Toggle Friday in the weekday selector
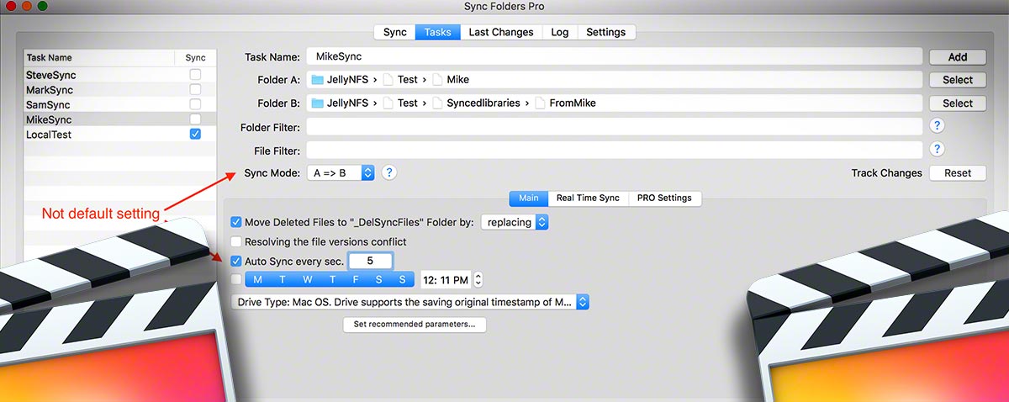The height and width of the screenshot is (402, 1009). click(357, 280)
